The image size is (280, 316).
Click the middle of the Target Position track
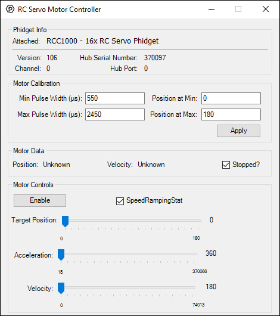[x=132, y=221]
